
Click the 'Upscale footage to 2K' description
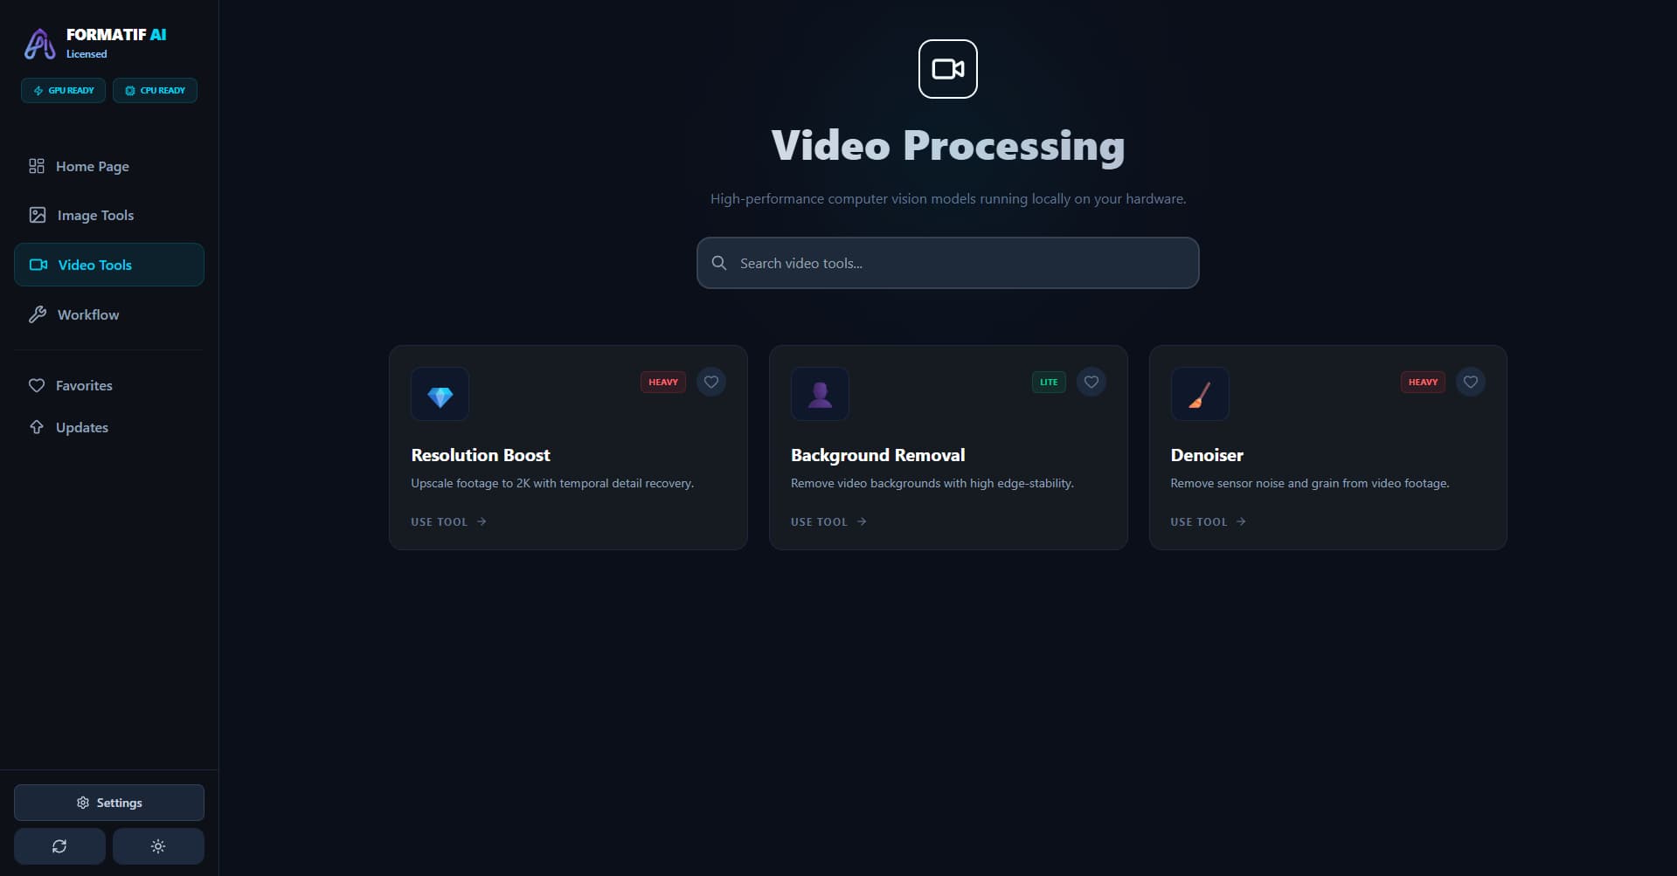pyautogui.click(x=552, y=483)
